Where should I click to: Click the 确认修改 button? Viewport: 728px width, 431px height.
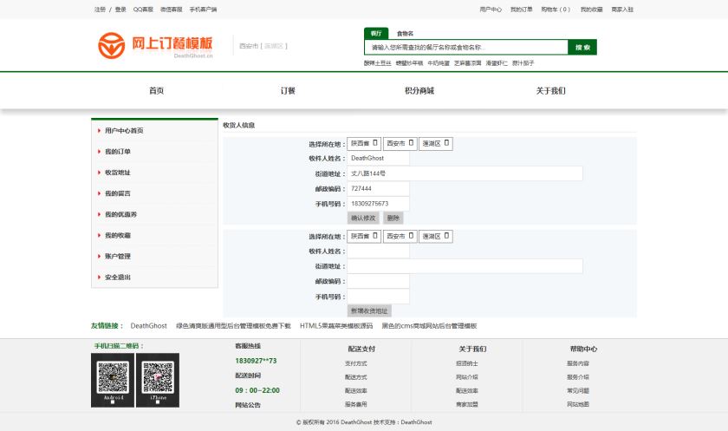click(x=363, y=218)
